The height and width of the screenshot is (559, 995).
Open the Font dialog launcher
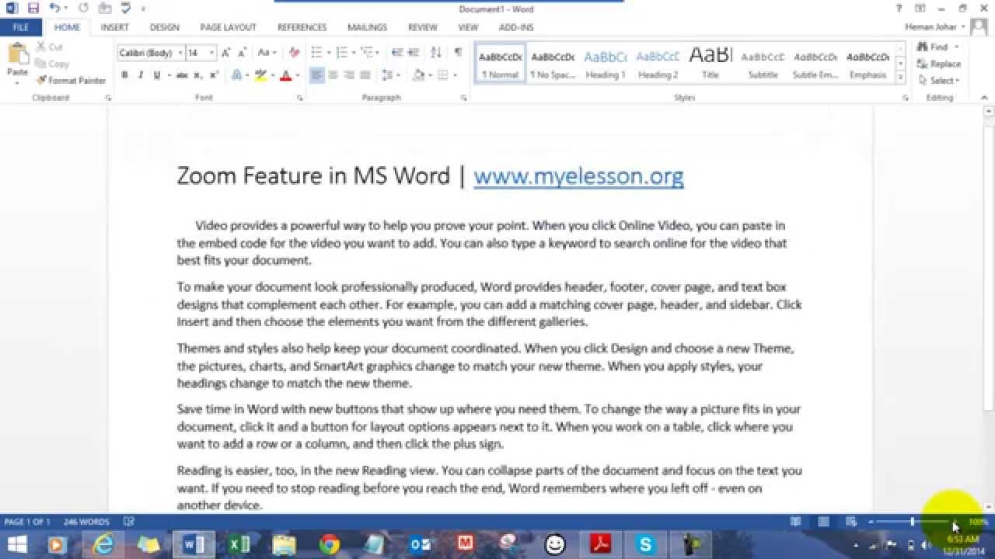(x=300, y=99)
